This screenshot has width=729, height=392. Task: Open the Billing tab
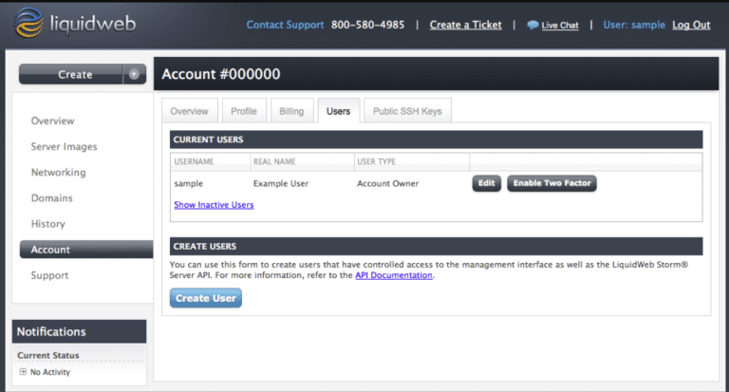pyautogui.click(x=291, y=111)
